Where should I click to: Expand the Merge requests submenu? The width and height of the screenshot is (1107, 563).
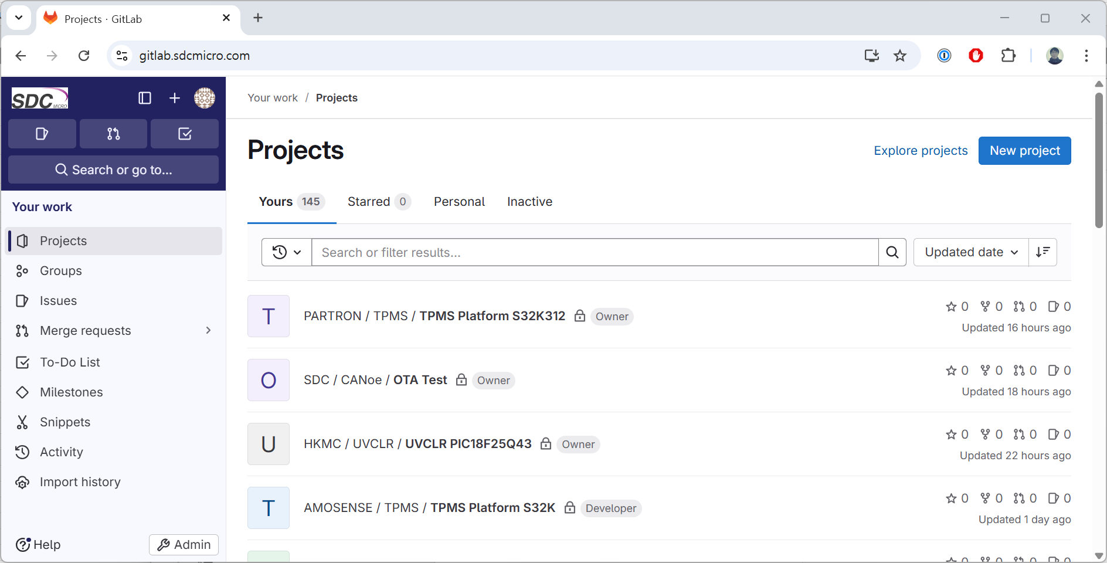click(x=208, y=331)
